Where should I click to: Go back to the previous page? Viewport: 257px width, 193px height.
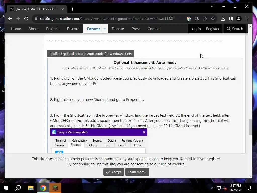pyautogui.click(x=10, y=19)
